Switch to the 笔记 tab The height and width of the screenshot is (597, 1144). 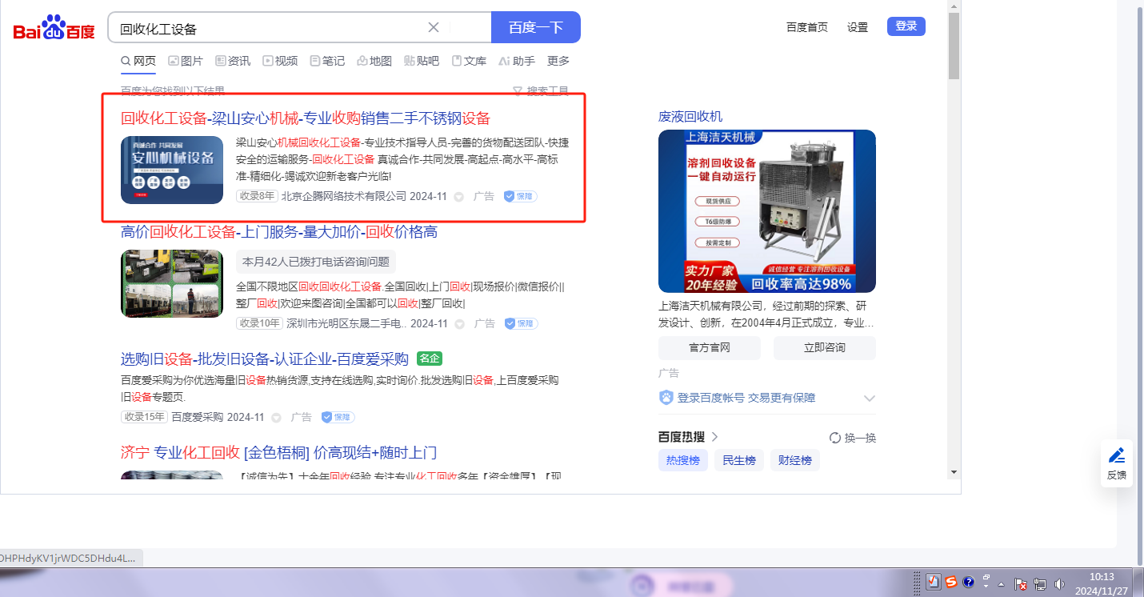point(327,61)
